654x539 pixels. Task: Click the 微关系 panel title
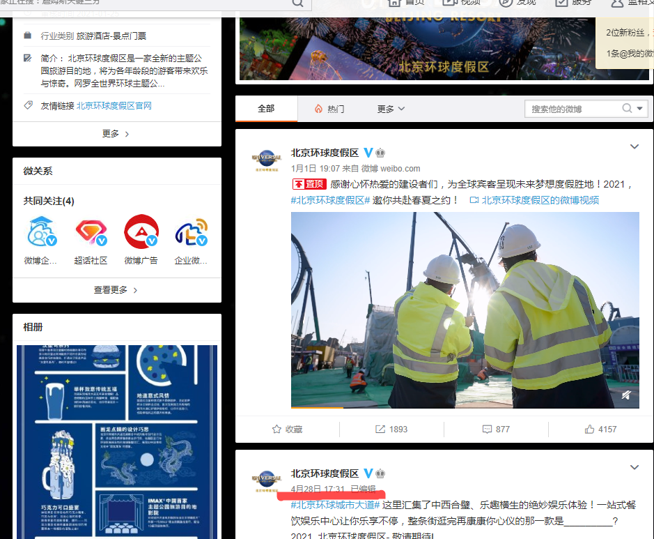(38, 171)
